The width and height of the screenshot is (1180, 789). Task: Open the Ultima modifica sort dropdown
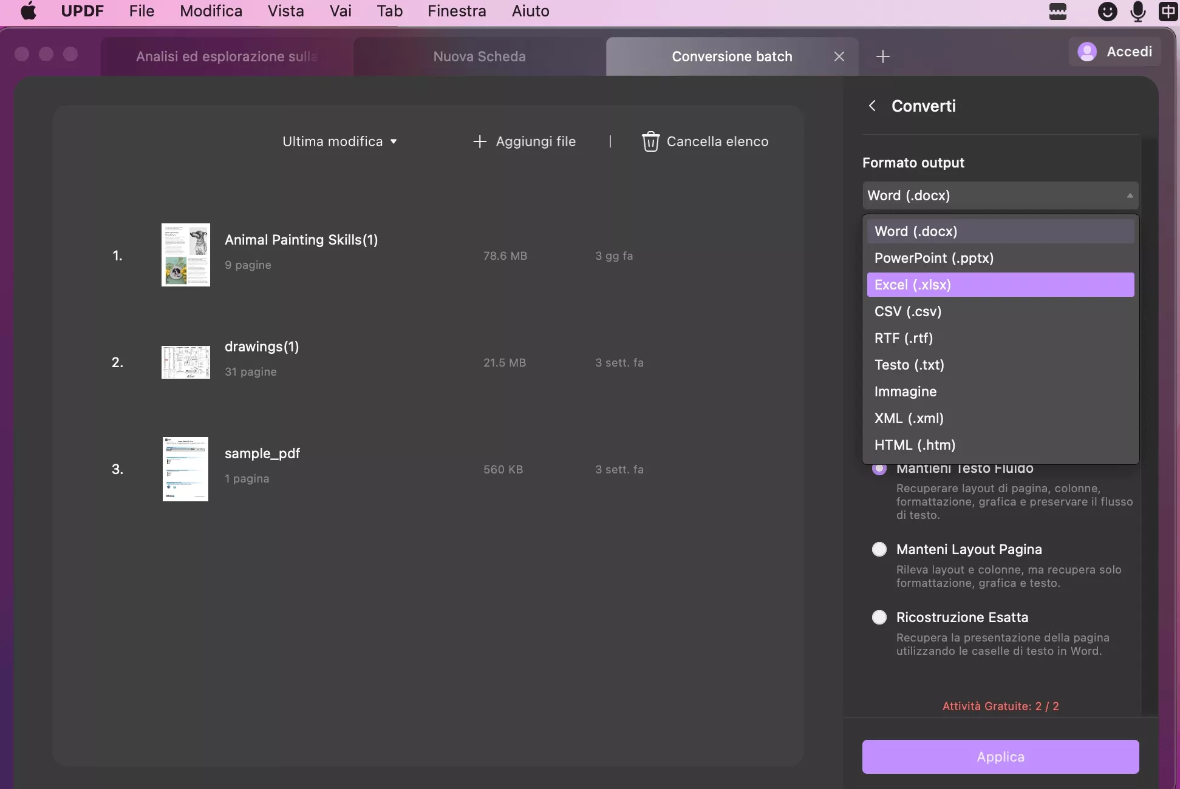coord(339,141)
